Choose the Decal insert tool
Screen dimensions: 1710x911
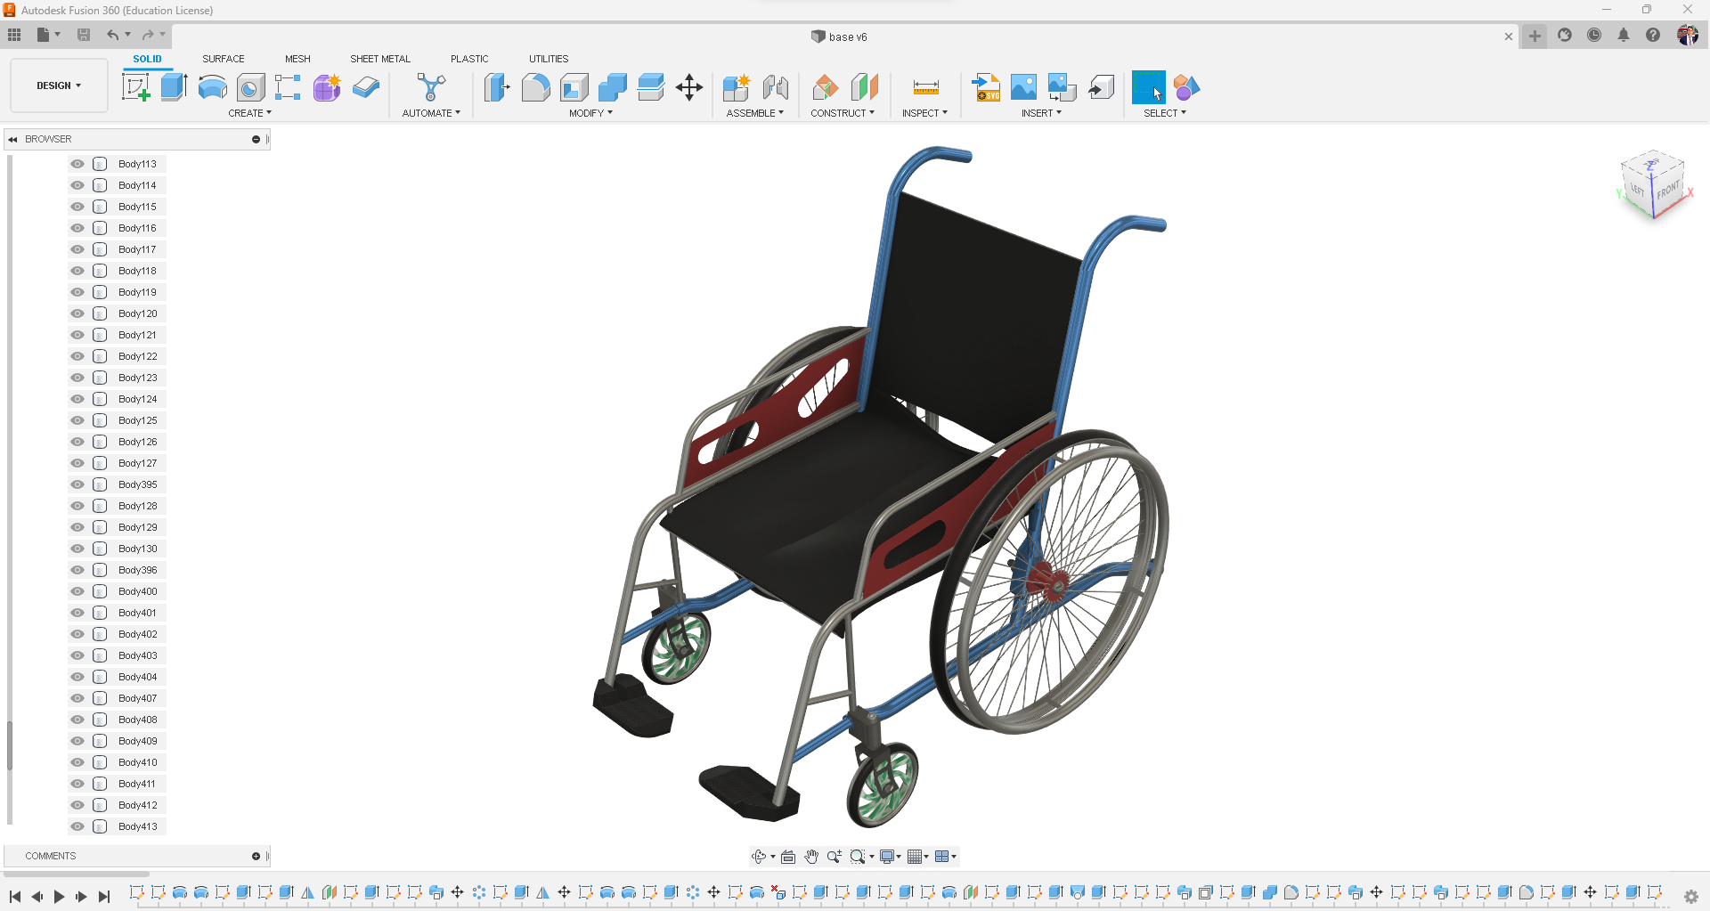click(x=1063, y=87)
